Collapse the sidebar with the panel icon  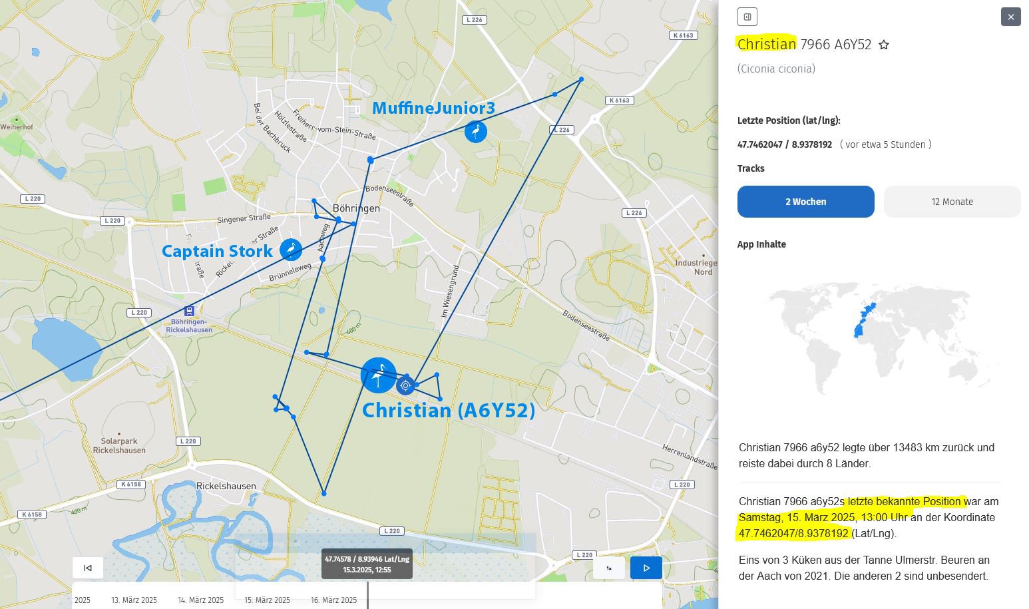(x=747, y=17)
